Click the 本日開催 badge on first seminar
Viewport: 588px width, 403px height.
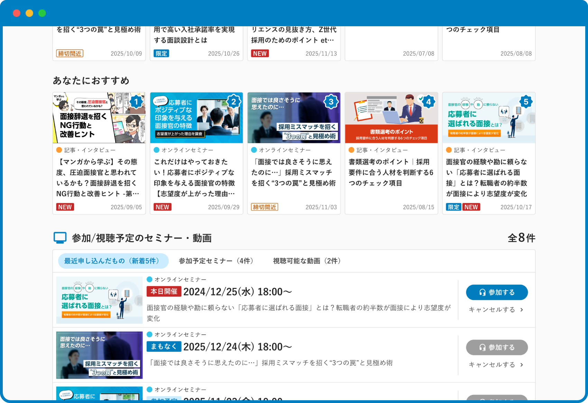pos(164,291)
